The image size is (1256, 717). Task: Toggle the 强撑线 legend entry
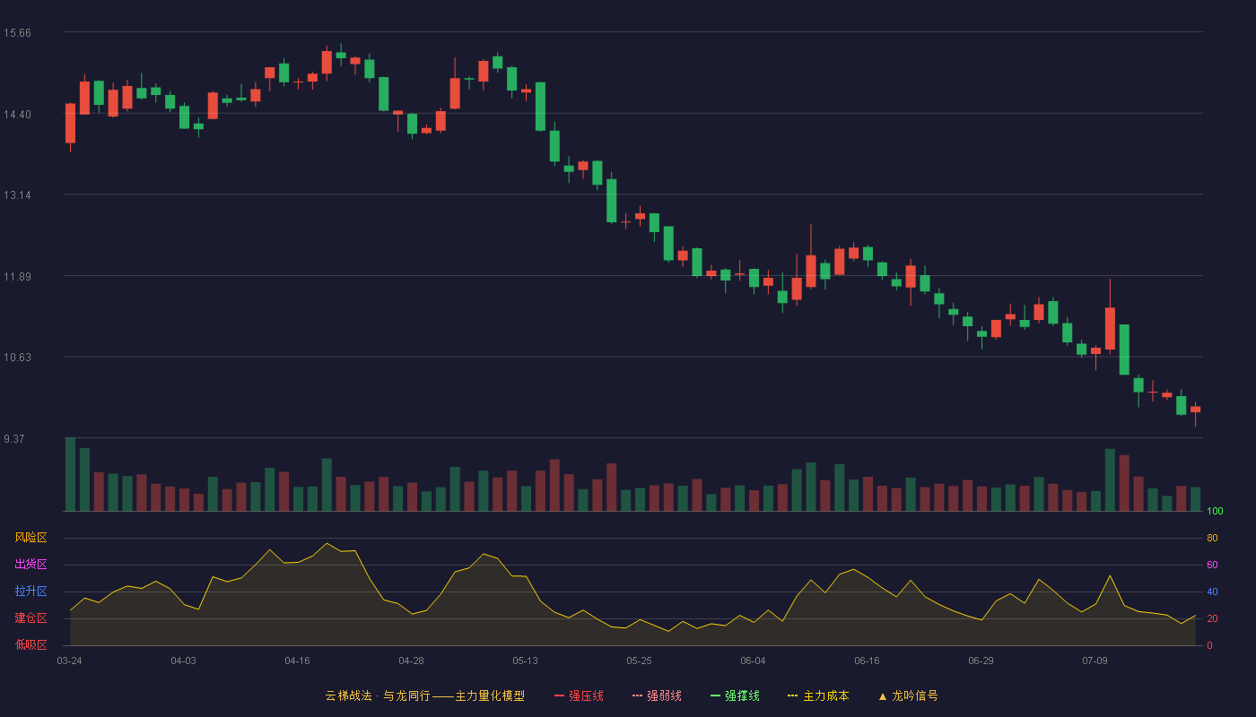click(x=735, y=695)
